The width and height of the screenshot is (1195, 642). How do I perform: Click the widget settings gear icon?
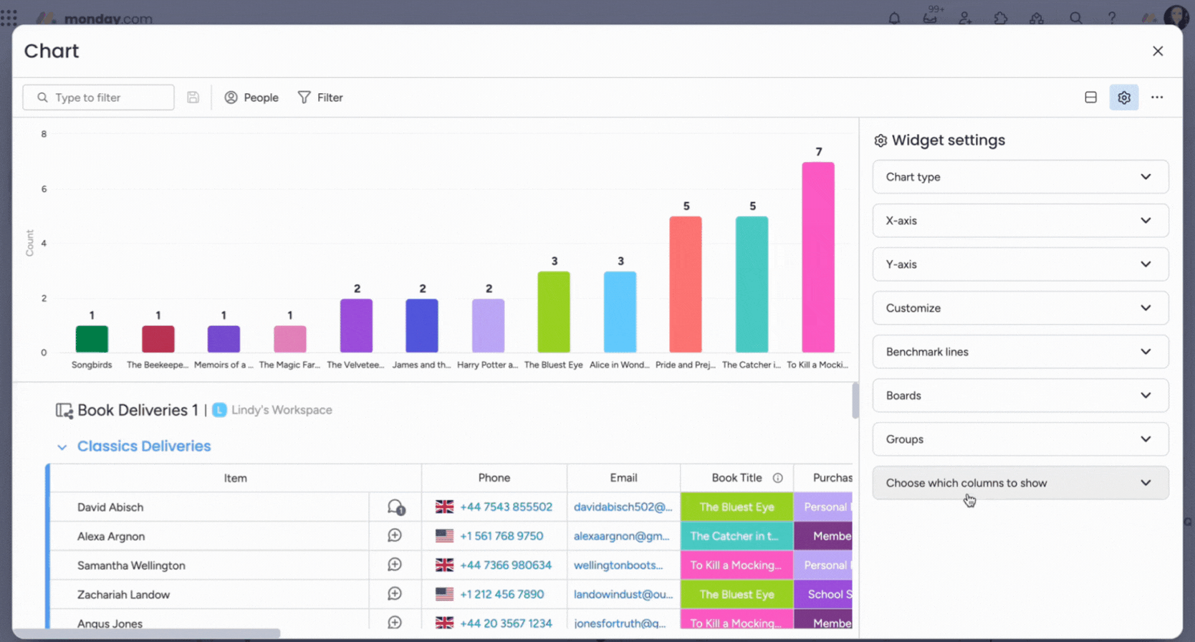[1123, 97]
